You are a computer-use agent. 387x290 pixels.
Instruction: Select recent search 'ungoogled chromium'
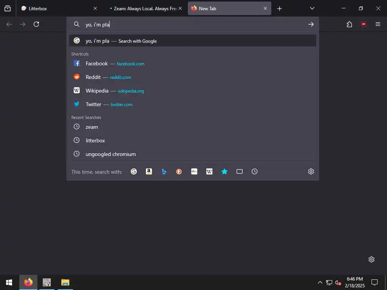click(193, 154)
